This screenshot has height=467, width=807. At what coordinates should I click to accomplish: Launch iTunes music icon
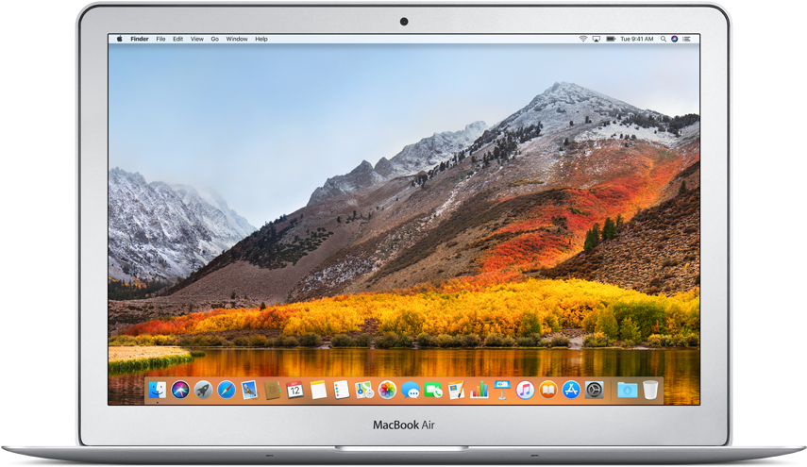coord(525,390)
